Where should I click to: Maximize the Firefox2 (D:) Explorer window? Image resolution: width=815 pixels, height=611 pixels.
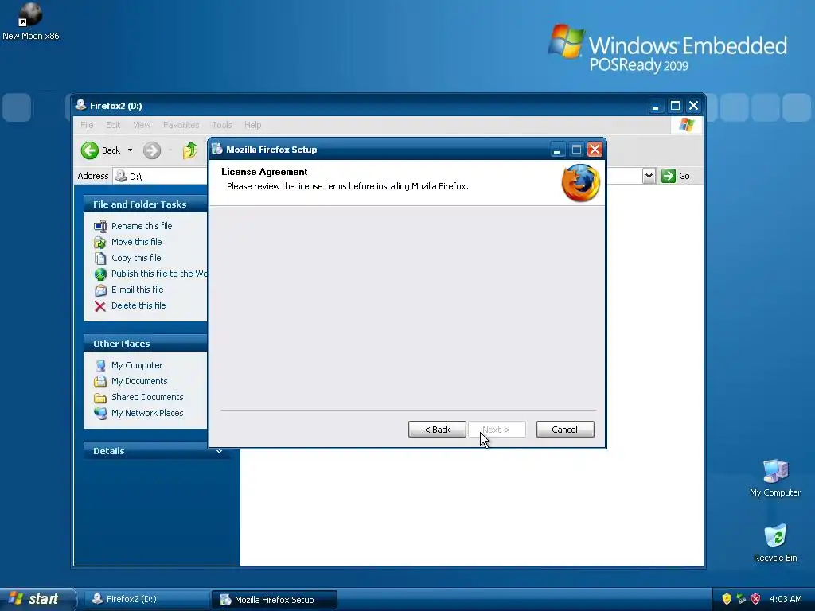675,106
